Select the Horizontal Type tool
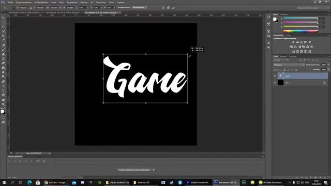Image resolution: width=331 pixels, height=186 pixels. 3,86
